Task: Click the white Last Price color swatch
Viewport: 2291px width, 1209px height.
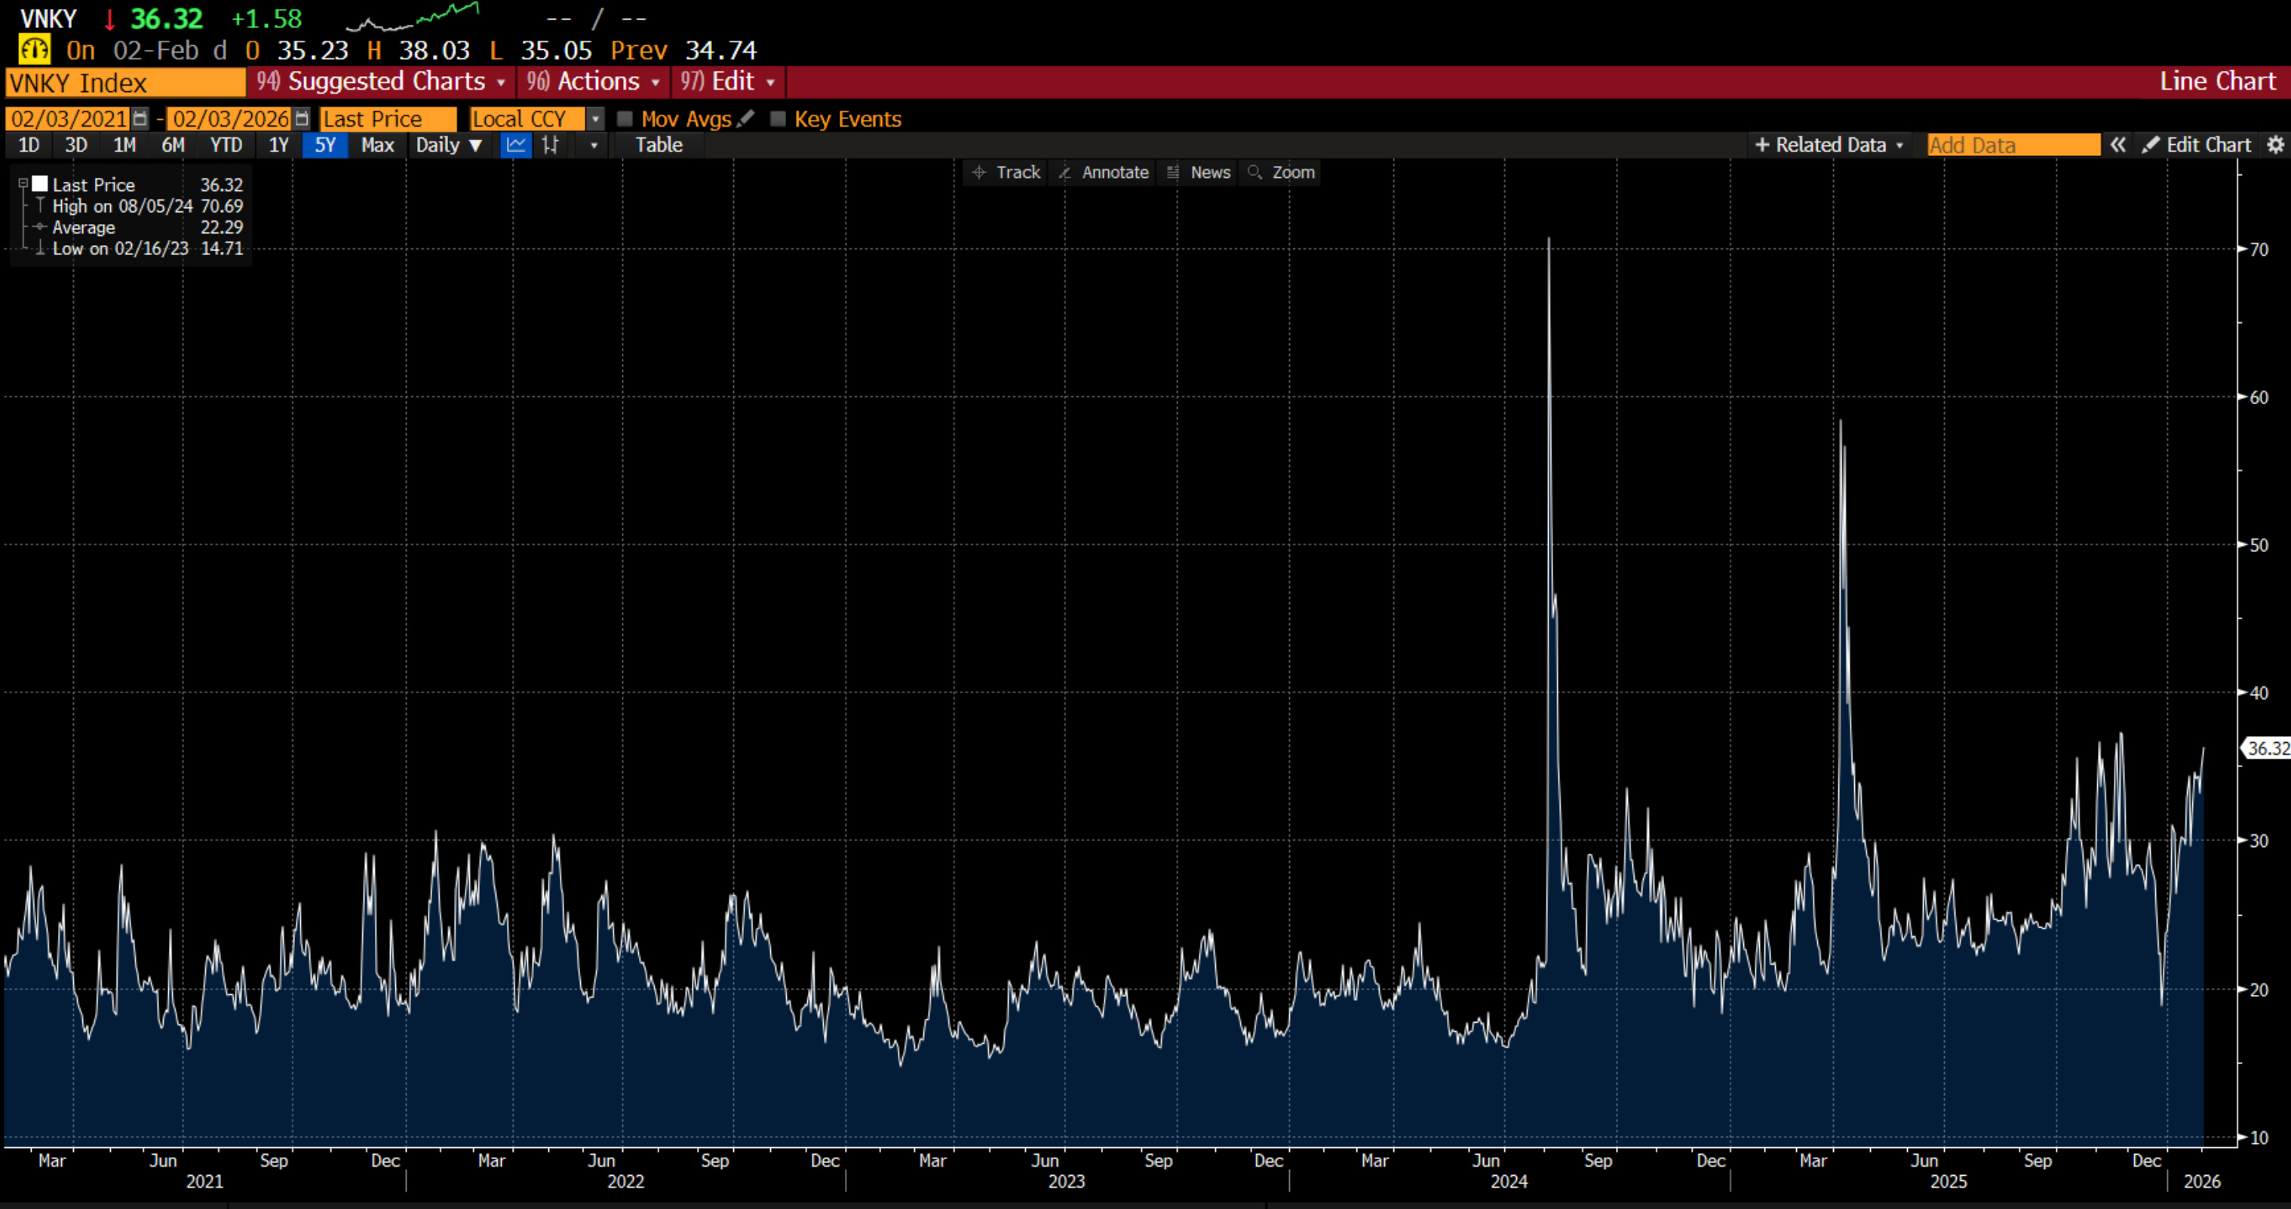Action: [x=40, y=184]
